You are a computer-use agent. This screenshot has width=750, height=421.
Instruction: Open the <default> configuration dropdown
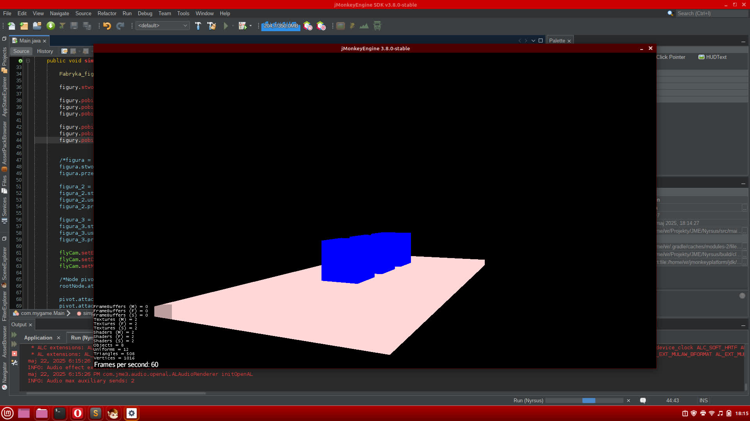[x=162, y=26]
